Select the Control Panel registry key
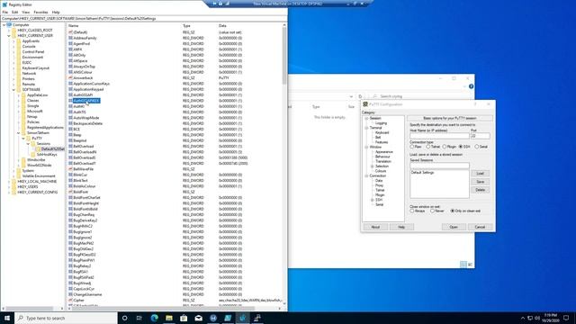The height and width of the screenshot is (324, 576). click(x=33, y=52)
